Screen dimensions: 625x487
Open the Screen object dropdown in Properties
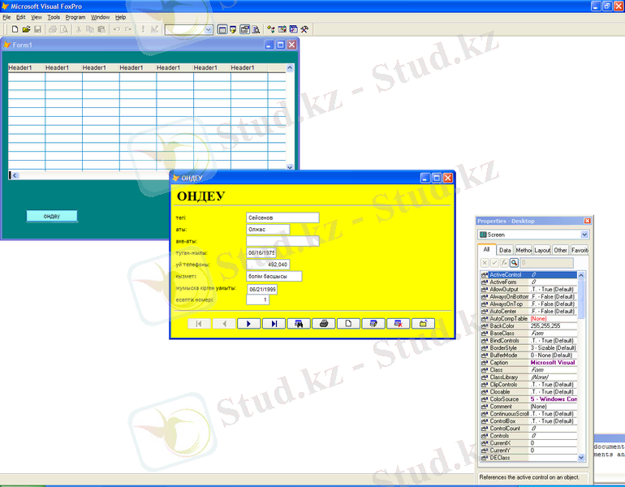pos(584,235)
